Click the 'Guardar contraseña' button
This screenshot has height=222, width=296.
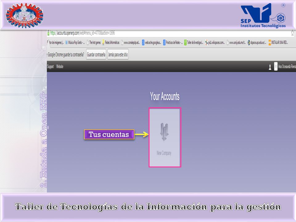pyautogui.click(x=96, y=55)
